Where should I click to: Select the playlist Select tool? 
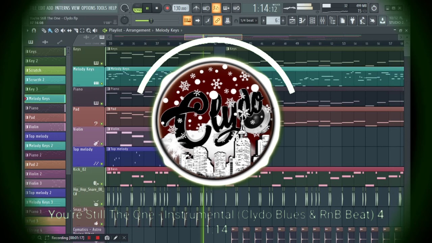point(82,30)
